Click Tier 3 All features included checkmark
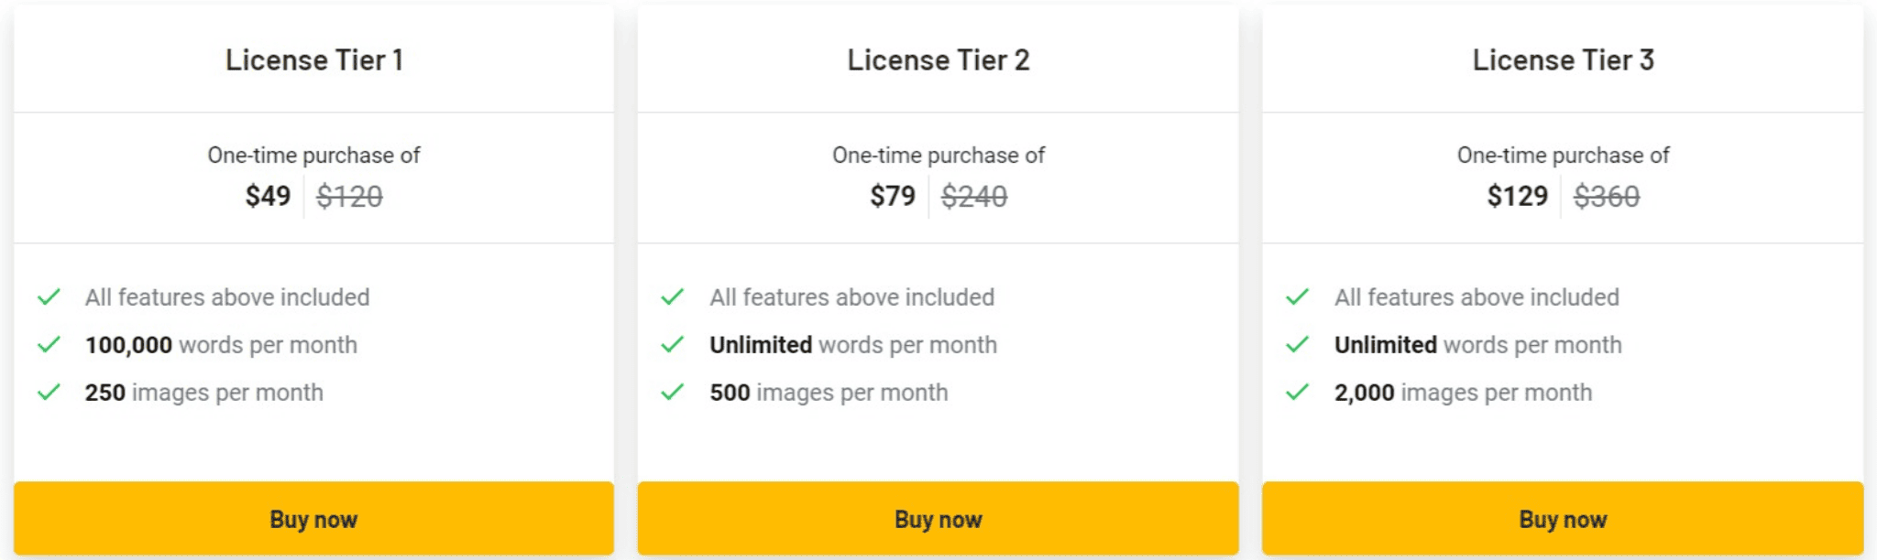The image size is (1877, 560). tap(1297, 297)
